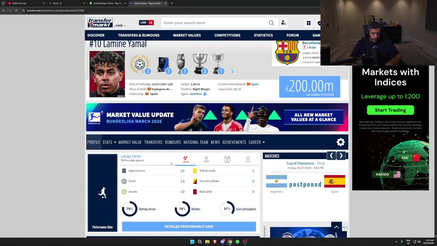Click the European championship trophy icon

click(x=181, y=64)
